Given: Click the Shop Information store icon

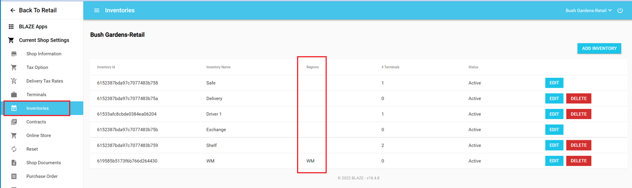Looking at the screenshot, I should (x=14, y=54).
